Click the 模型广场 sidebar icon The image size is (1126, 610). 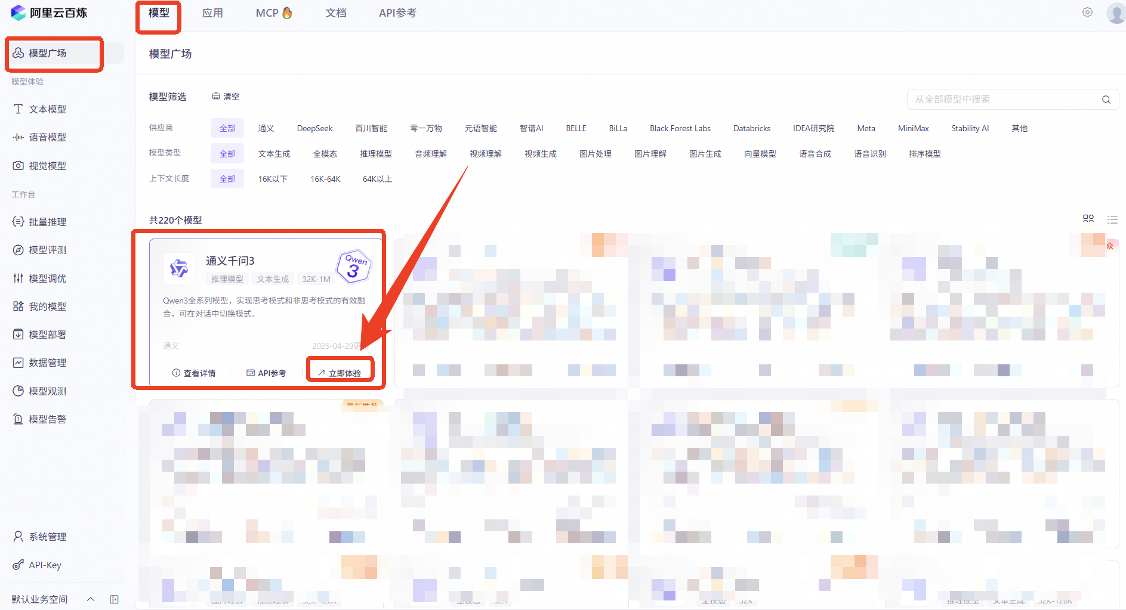pyautogui.click(x=18, y=53)
